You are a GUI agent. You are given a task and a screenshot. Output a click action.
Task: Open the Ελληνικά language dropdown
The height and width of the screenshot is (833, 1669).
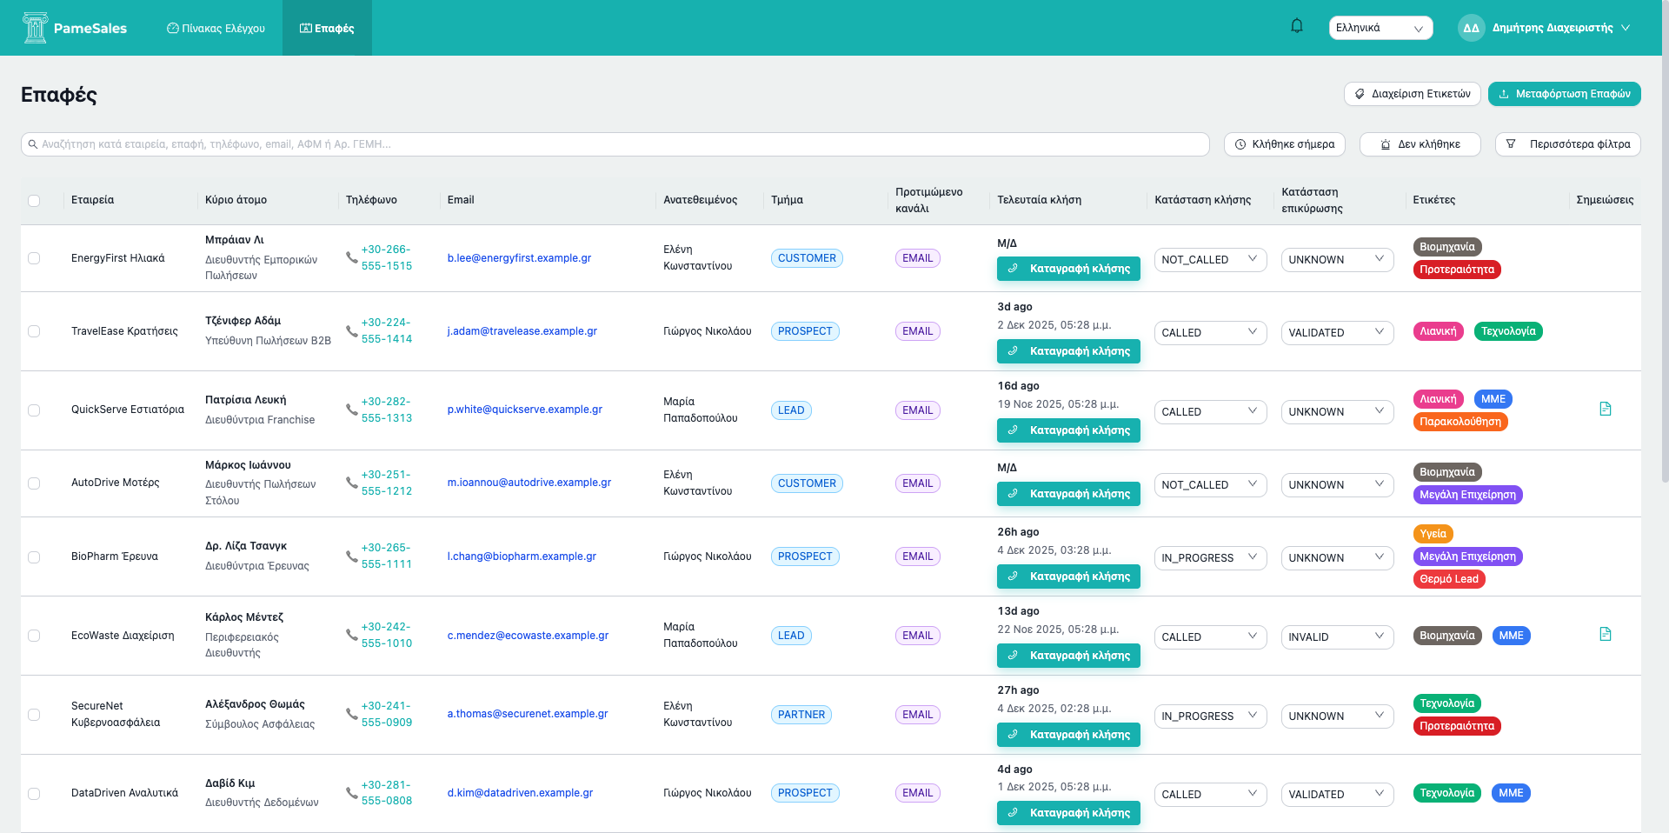1380,28
